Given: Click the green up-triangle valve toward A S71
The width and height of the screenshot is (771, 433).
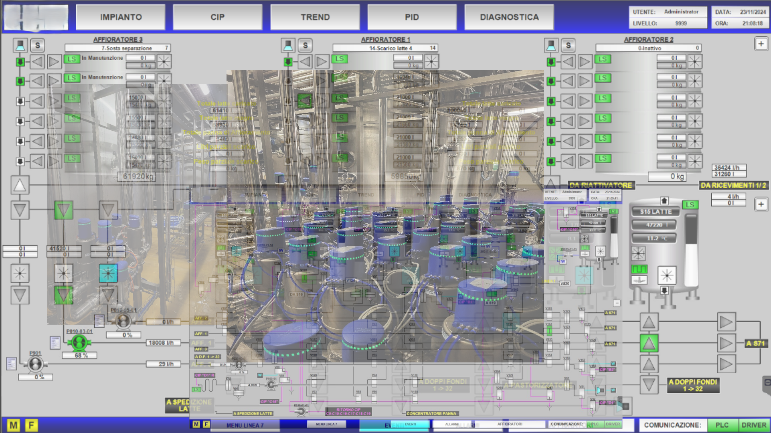Looking at the screenshot, I should pos(649,343).
